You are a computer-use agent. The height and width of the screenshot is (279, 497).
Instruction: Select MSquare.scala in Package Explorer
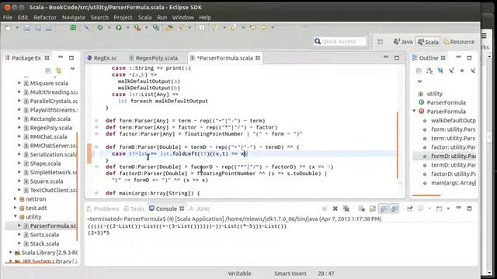point(49,83)
